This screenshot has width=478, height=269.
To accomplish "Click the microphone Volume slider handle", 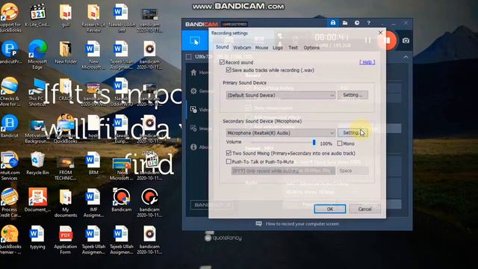I will (314, 143).
